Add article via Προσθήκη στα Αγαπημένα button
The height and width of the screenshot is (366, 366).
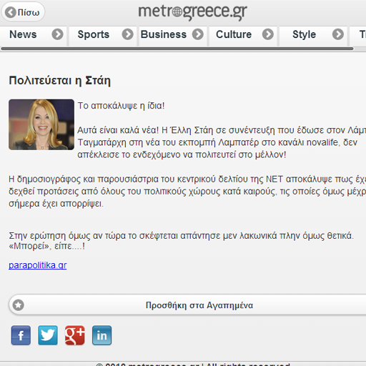point(188,305)
